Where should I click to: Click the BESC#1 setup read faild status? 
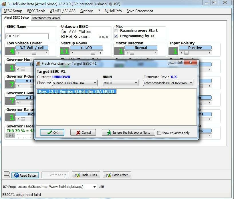tap(22, 195)
